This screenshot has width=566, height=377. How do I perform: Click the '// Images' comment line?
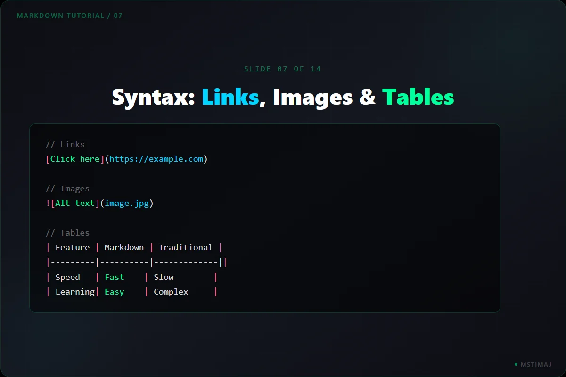(67, 189)
